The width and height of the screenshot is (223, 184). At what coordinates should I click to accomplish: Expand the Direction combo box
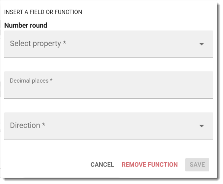(x=108, y=126)
